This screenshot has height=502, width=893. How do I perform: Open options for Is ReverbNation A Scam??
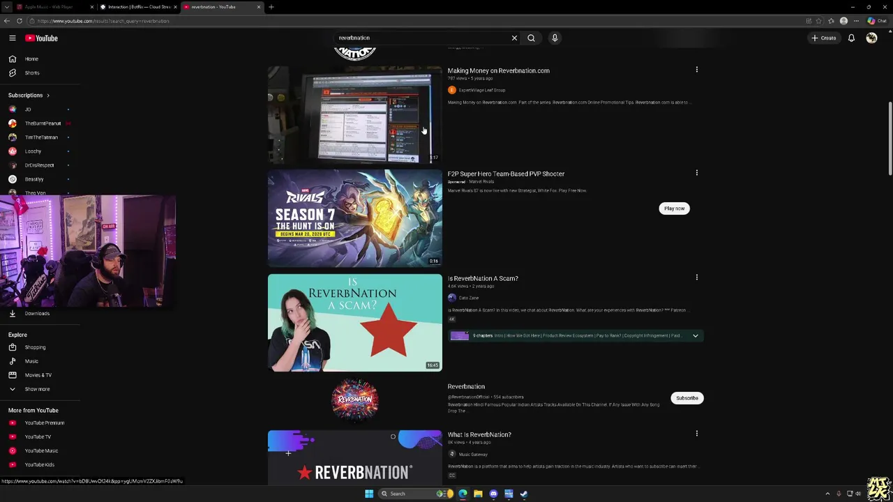coord(696,277)
